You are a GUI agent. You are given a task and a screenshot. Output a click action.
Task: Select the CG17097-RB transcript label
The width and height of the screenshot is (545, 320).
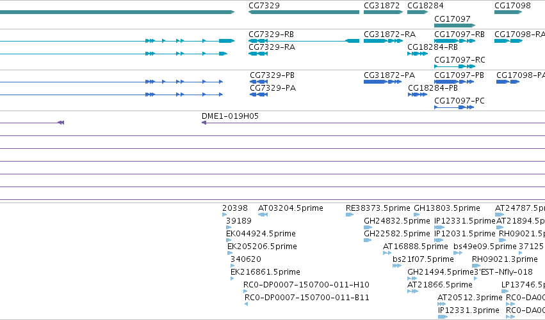tap(459, 34)
